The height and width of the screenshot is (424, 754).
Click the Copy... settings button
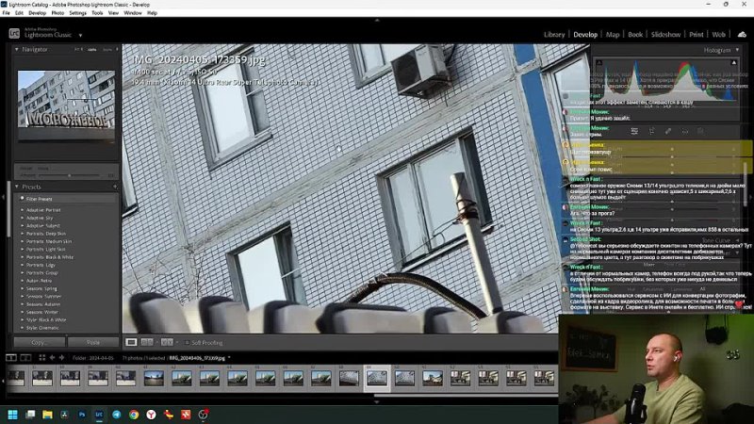[x=40, y=342]
